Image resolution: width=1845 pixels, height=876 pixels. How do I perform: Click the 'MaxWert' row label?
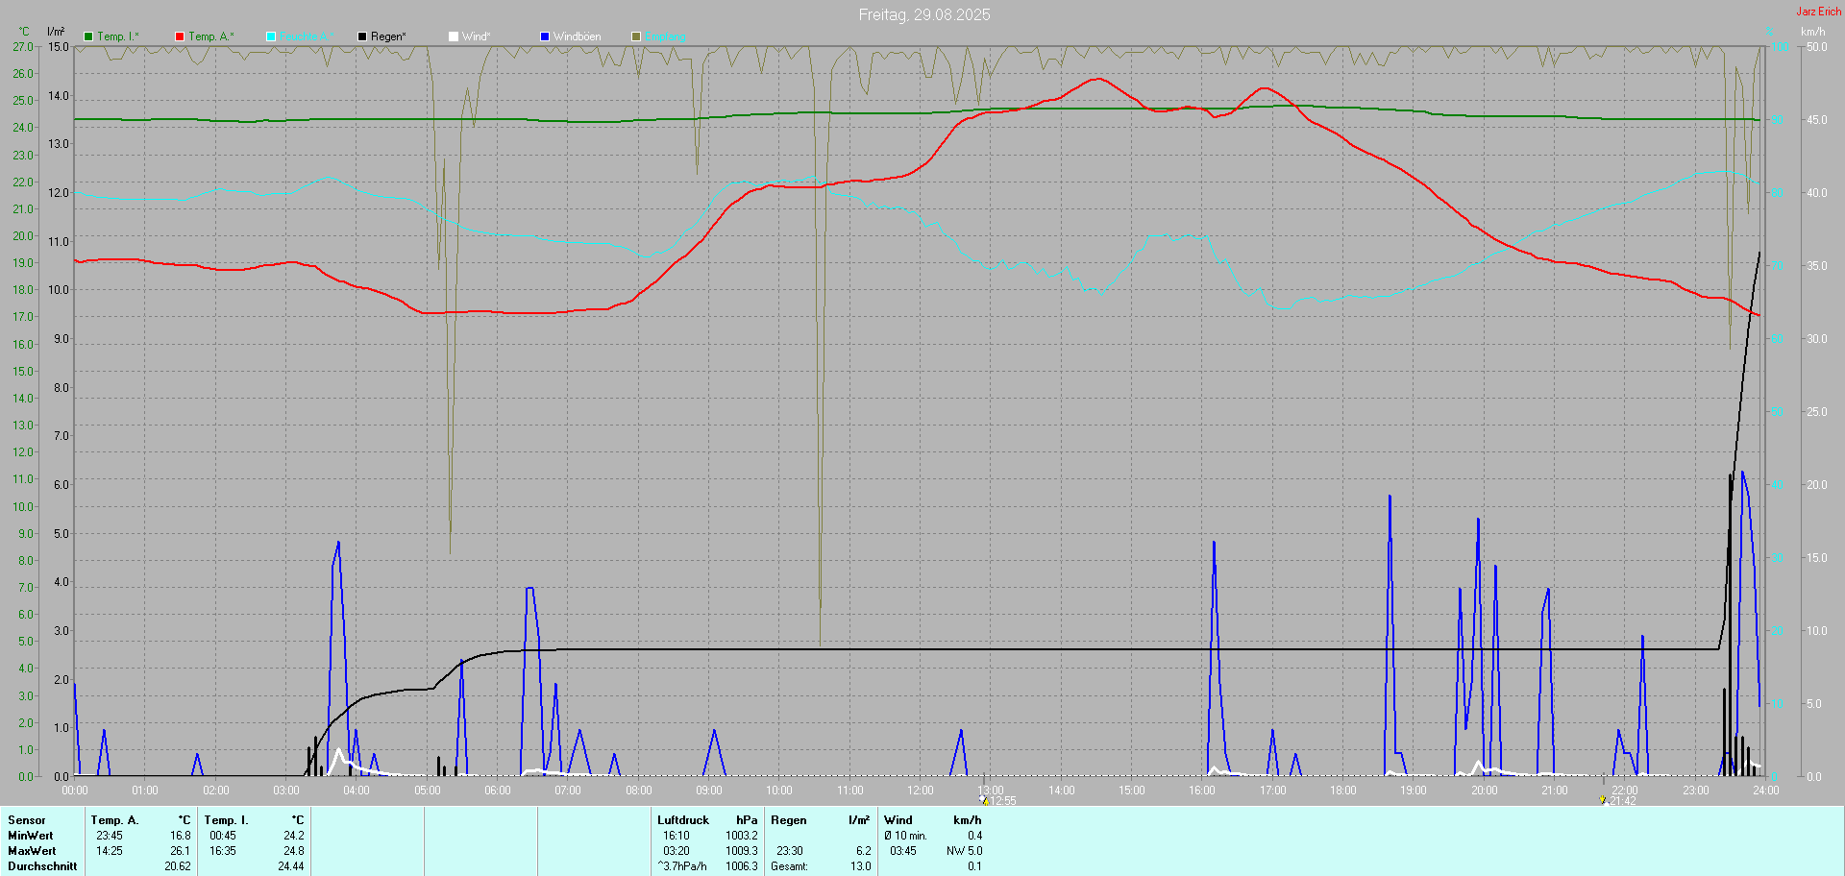[32, 851]
